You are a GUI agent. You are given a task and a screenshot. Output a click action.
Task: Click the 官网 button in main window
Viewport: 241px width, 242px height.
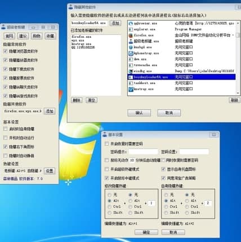point(10,36)
